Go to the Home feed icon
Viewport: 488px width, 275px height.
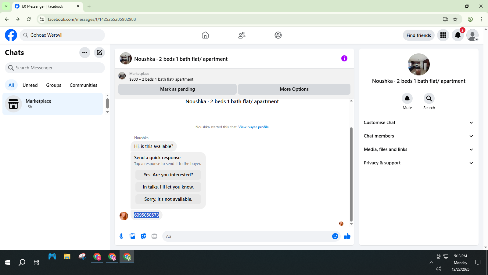[x=205, y=35]
